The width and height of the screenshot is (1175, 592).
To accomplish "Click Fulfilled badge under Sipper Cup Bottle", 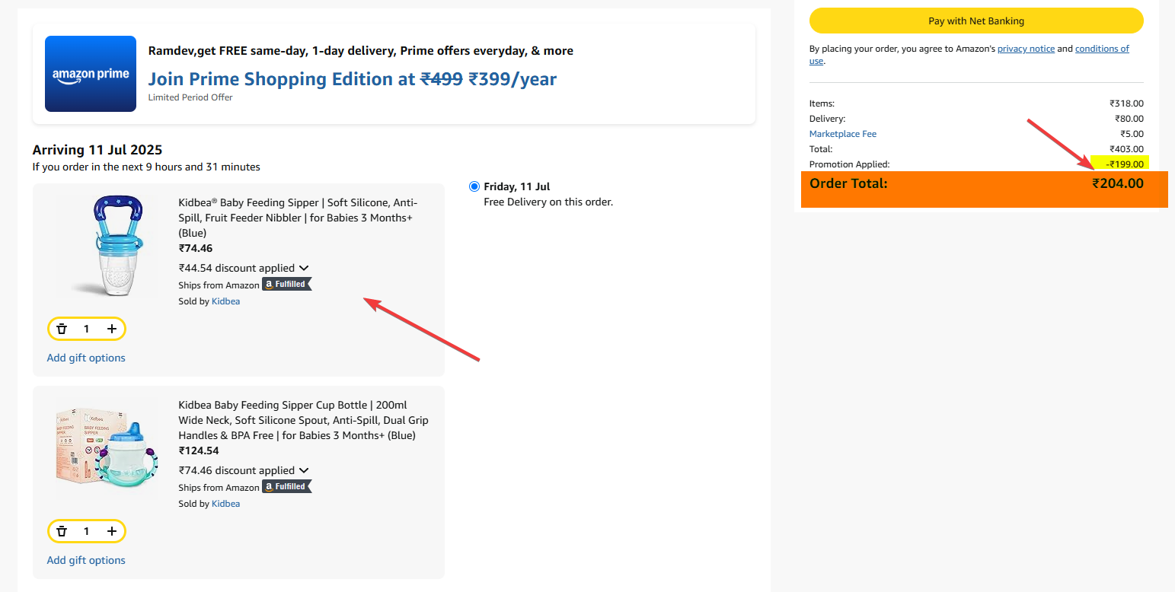I will [x=287, y=487].
